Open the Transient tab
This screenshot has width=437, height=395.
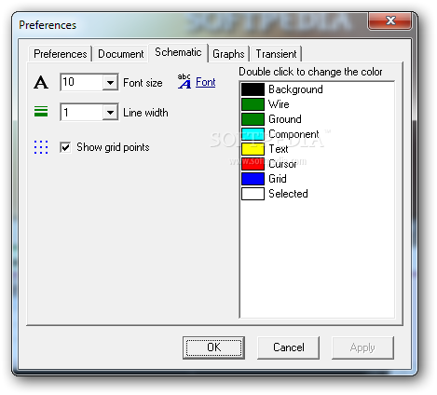[x=276, y=54]
